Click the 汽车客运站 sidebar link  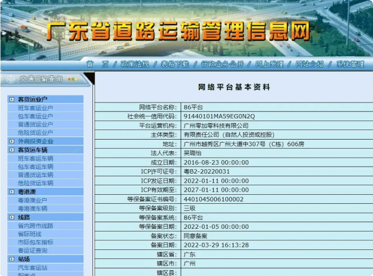pyautogui.click(x=32, y=268)
